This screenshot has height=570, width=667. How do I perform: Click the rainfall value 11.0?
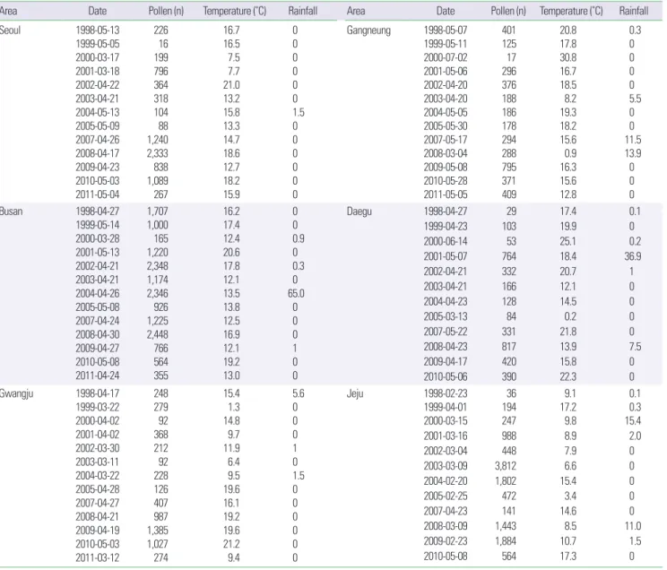[633, 526]
